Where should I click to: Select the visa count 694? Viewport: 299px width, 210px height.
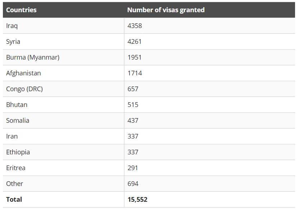click(133, 184)
